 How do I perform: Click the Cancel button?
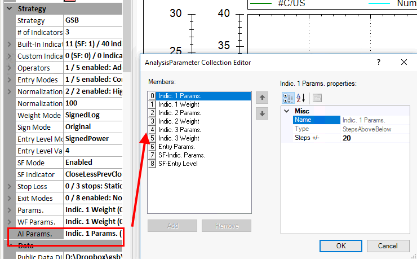point(388,245)
